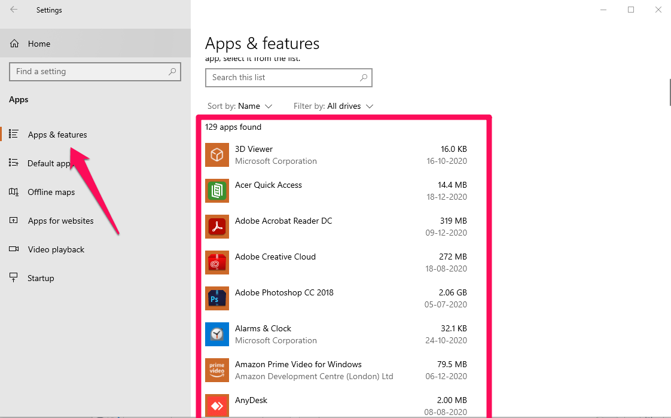This screenshot has width=671, height=418.
Task: Click the 272 MB size value
Action: point(453,257)
